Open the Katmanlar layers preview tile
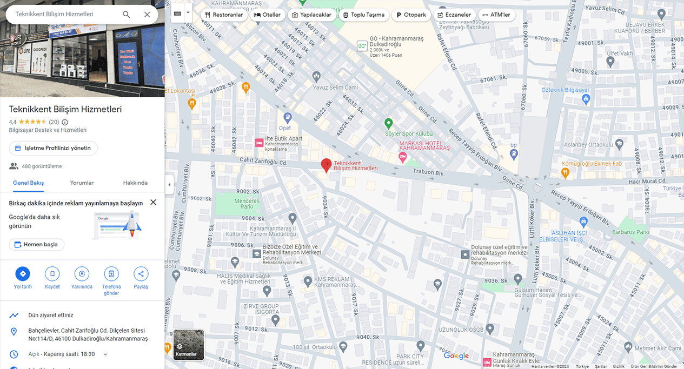684x369 pixels. (x=188, y=345)
